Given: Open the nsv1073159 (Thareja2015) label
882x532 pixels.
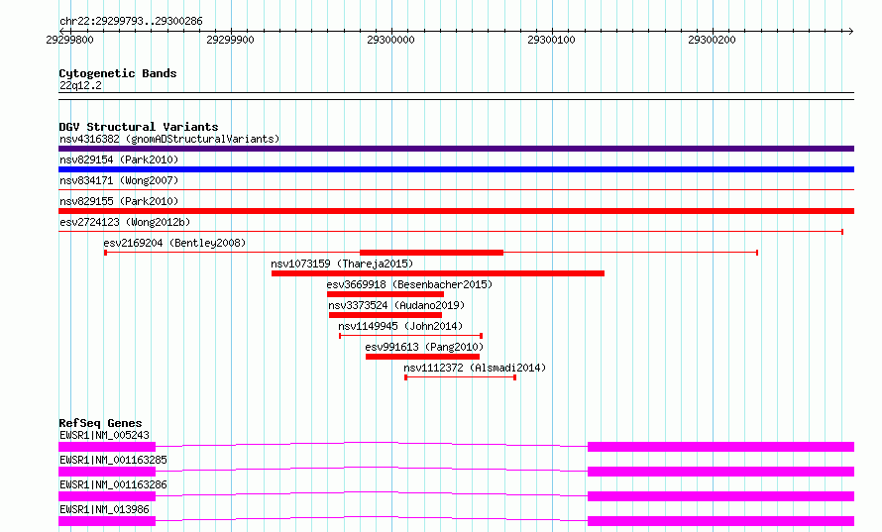Looking at the screenshot, I should pyautogui.click(x=342, y=264).
